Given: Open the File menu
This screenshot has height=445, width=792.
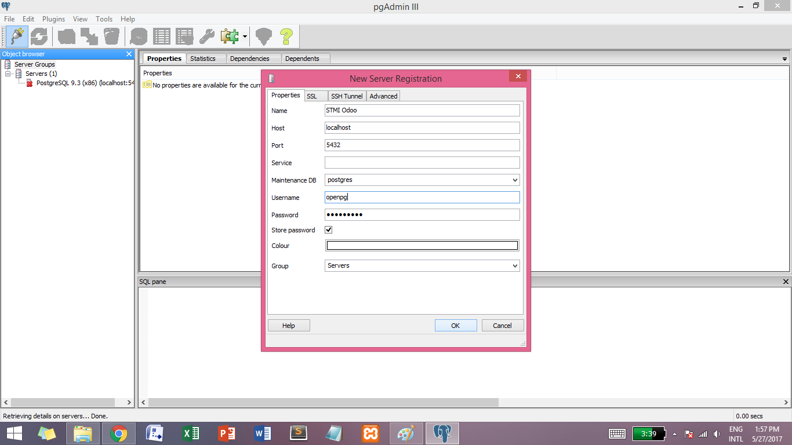Looking at the screenshot, I should click(9, 19).
